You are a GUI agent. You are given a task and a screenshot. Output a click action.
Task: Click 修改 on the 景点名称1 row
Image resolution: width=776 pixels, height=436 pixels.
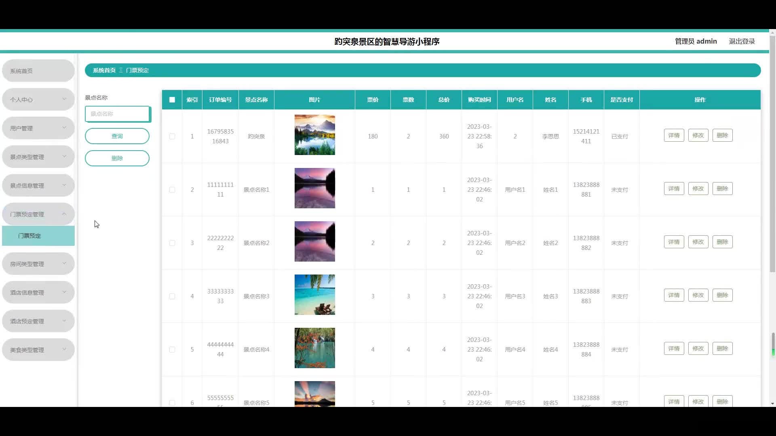click(x=698, y=188)
